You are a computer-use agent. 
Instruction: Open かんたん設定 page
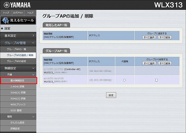pyautogui.click(x=18, y=122)
